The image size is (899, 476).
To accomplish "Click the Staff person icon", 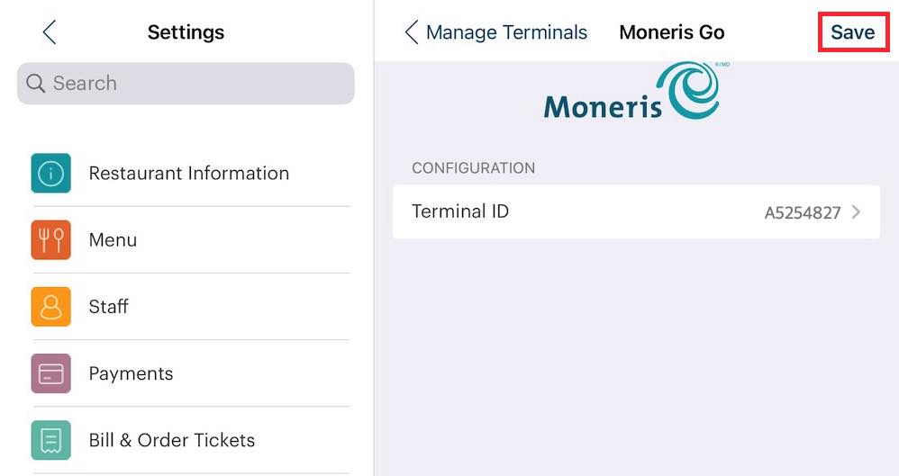I will (51, 307).
